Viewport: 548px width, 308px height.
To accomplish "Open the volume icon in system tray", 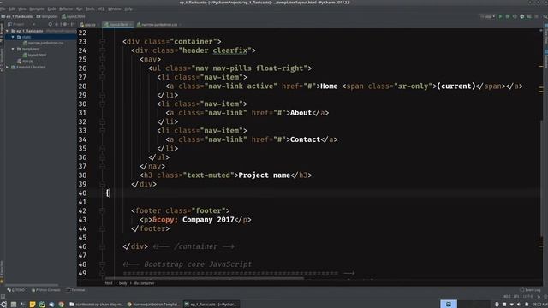I will (519, 305).
